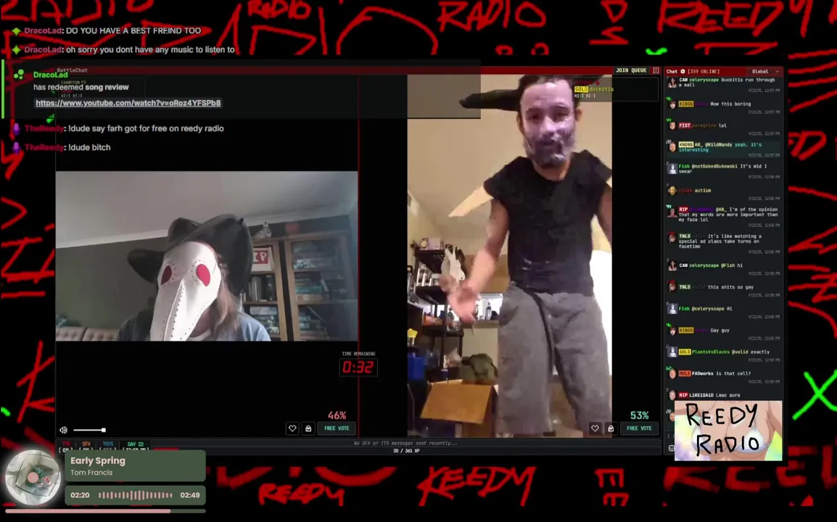Seek in the music waveform progress bar

pos(136,495)
